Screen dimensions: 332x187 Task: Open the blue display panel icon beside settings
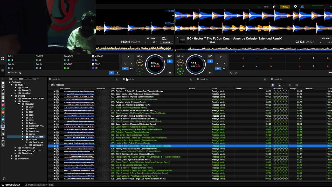point(302,6)
